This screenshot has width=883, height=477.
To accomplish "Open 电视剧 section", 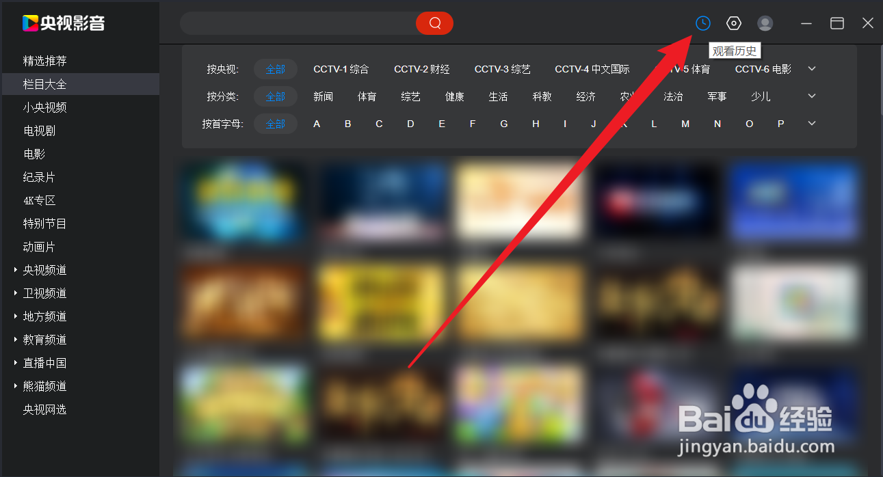I will pos(39,131).
